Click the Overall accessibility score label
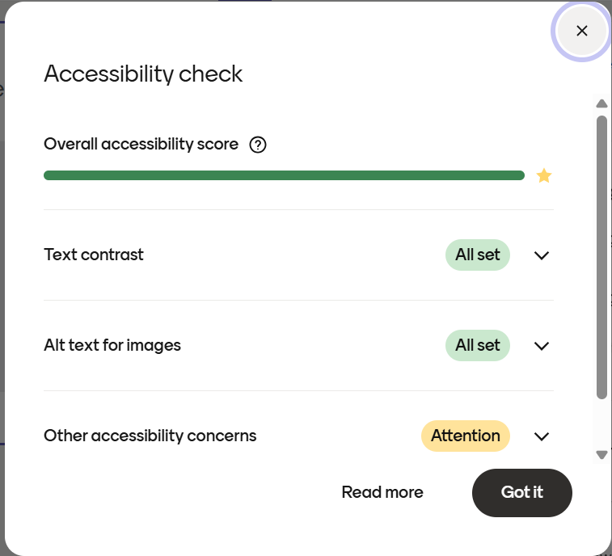 [x=141, y=144]
